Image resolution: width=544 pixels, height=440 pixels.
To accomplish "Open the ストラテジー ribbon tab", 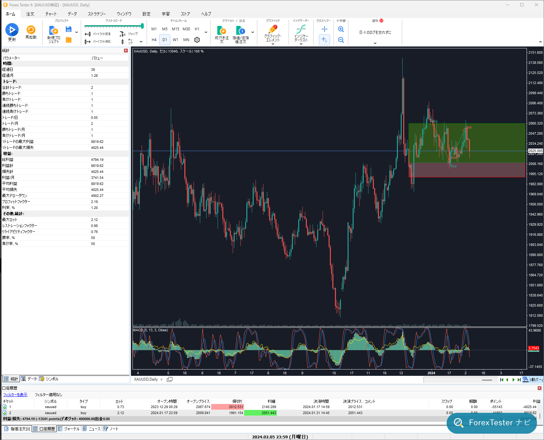I will coord(97,14).
